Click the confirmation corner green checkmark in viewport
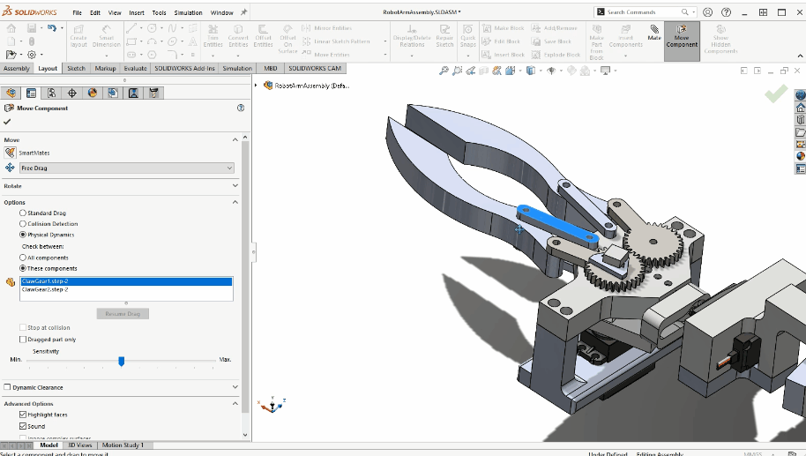Image resolution: width=806 pixels, height=456 pixels. (776, 93)
